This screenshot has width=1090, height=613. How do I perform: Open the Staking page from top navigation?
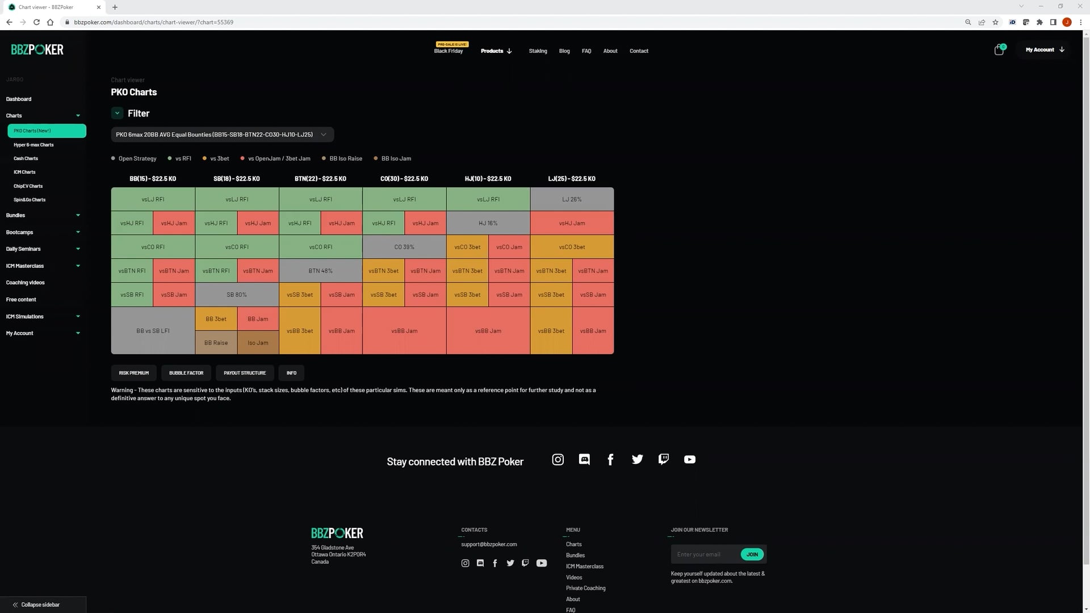537,51
